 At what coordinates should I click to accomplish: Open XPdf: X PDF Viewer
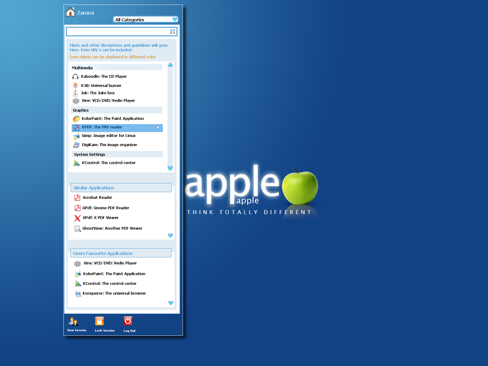[100, 218]
